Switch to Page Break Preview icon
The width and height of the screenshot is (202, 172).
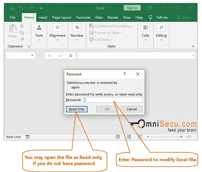pyautogui.click(x=140, y=137)
